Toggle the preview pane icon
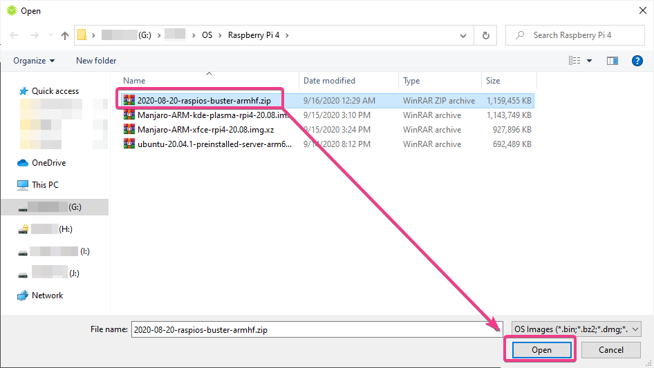This screenshot has height=368, width=654. [x=612, y=61]
